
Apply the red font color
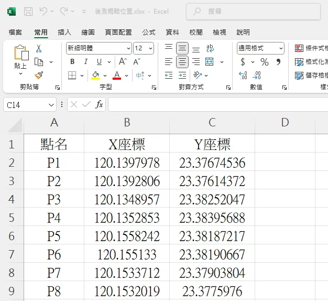[x=117, y=76]
